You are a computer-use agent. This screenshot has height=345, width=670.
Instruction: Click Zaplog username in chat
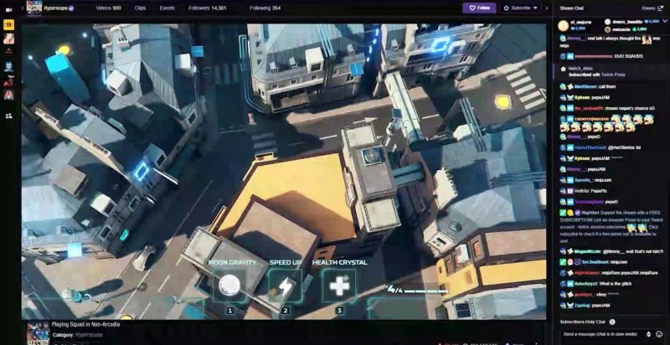coord(581,306)
